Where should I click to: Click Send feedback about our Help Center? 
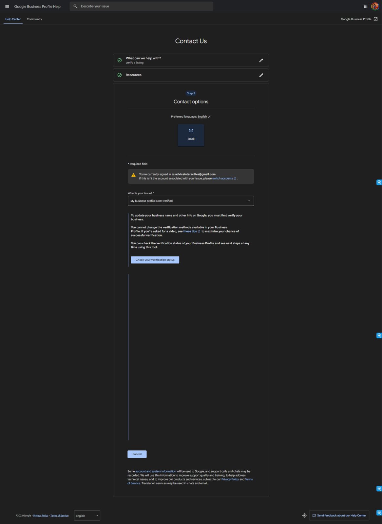pos(339,515)
